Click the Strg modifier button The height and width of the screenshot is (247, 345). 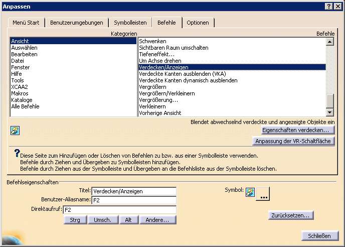[75, 220]
